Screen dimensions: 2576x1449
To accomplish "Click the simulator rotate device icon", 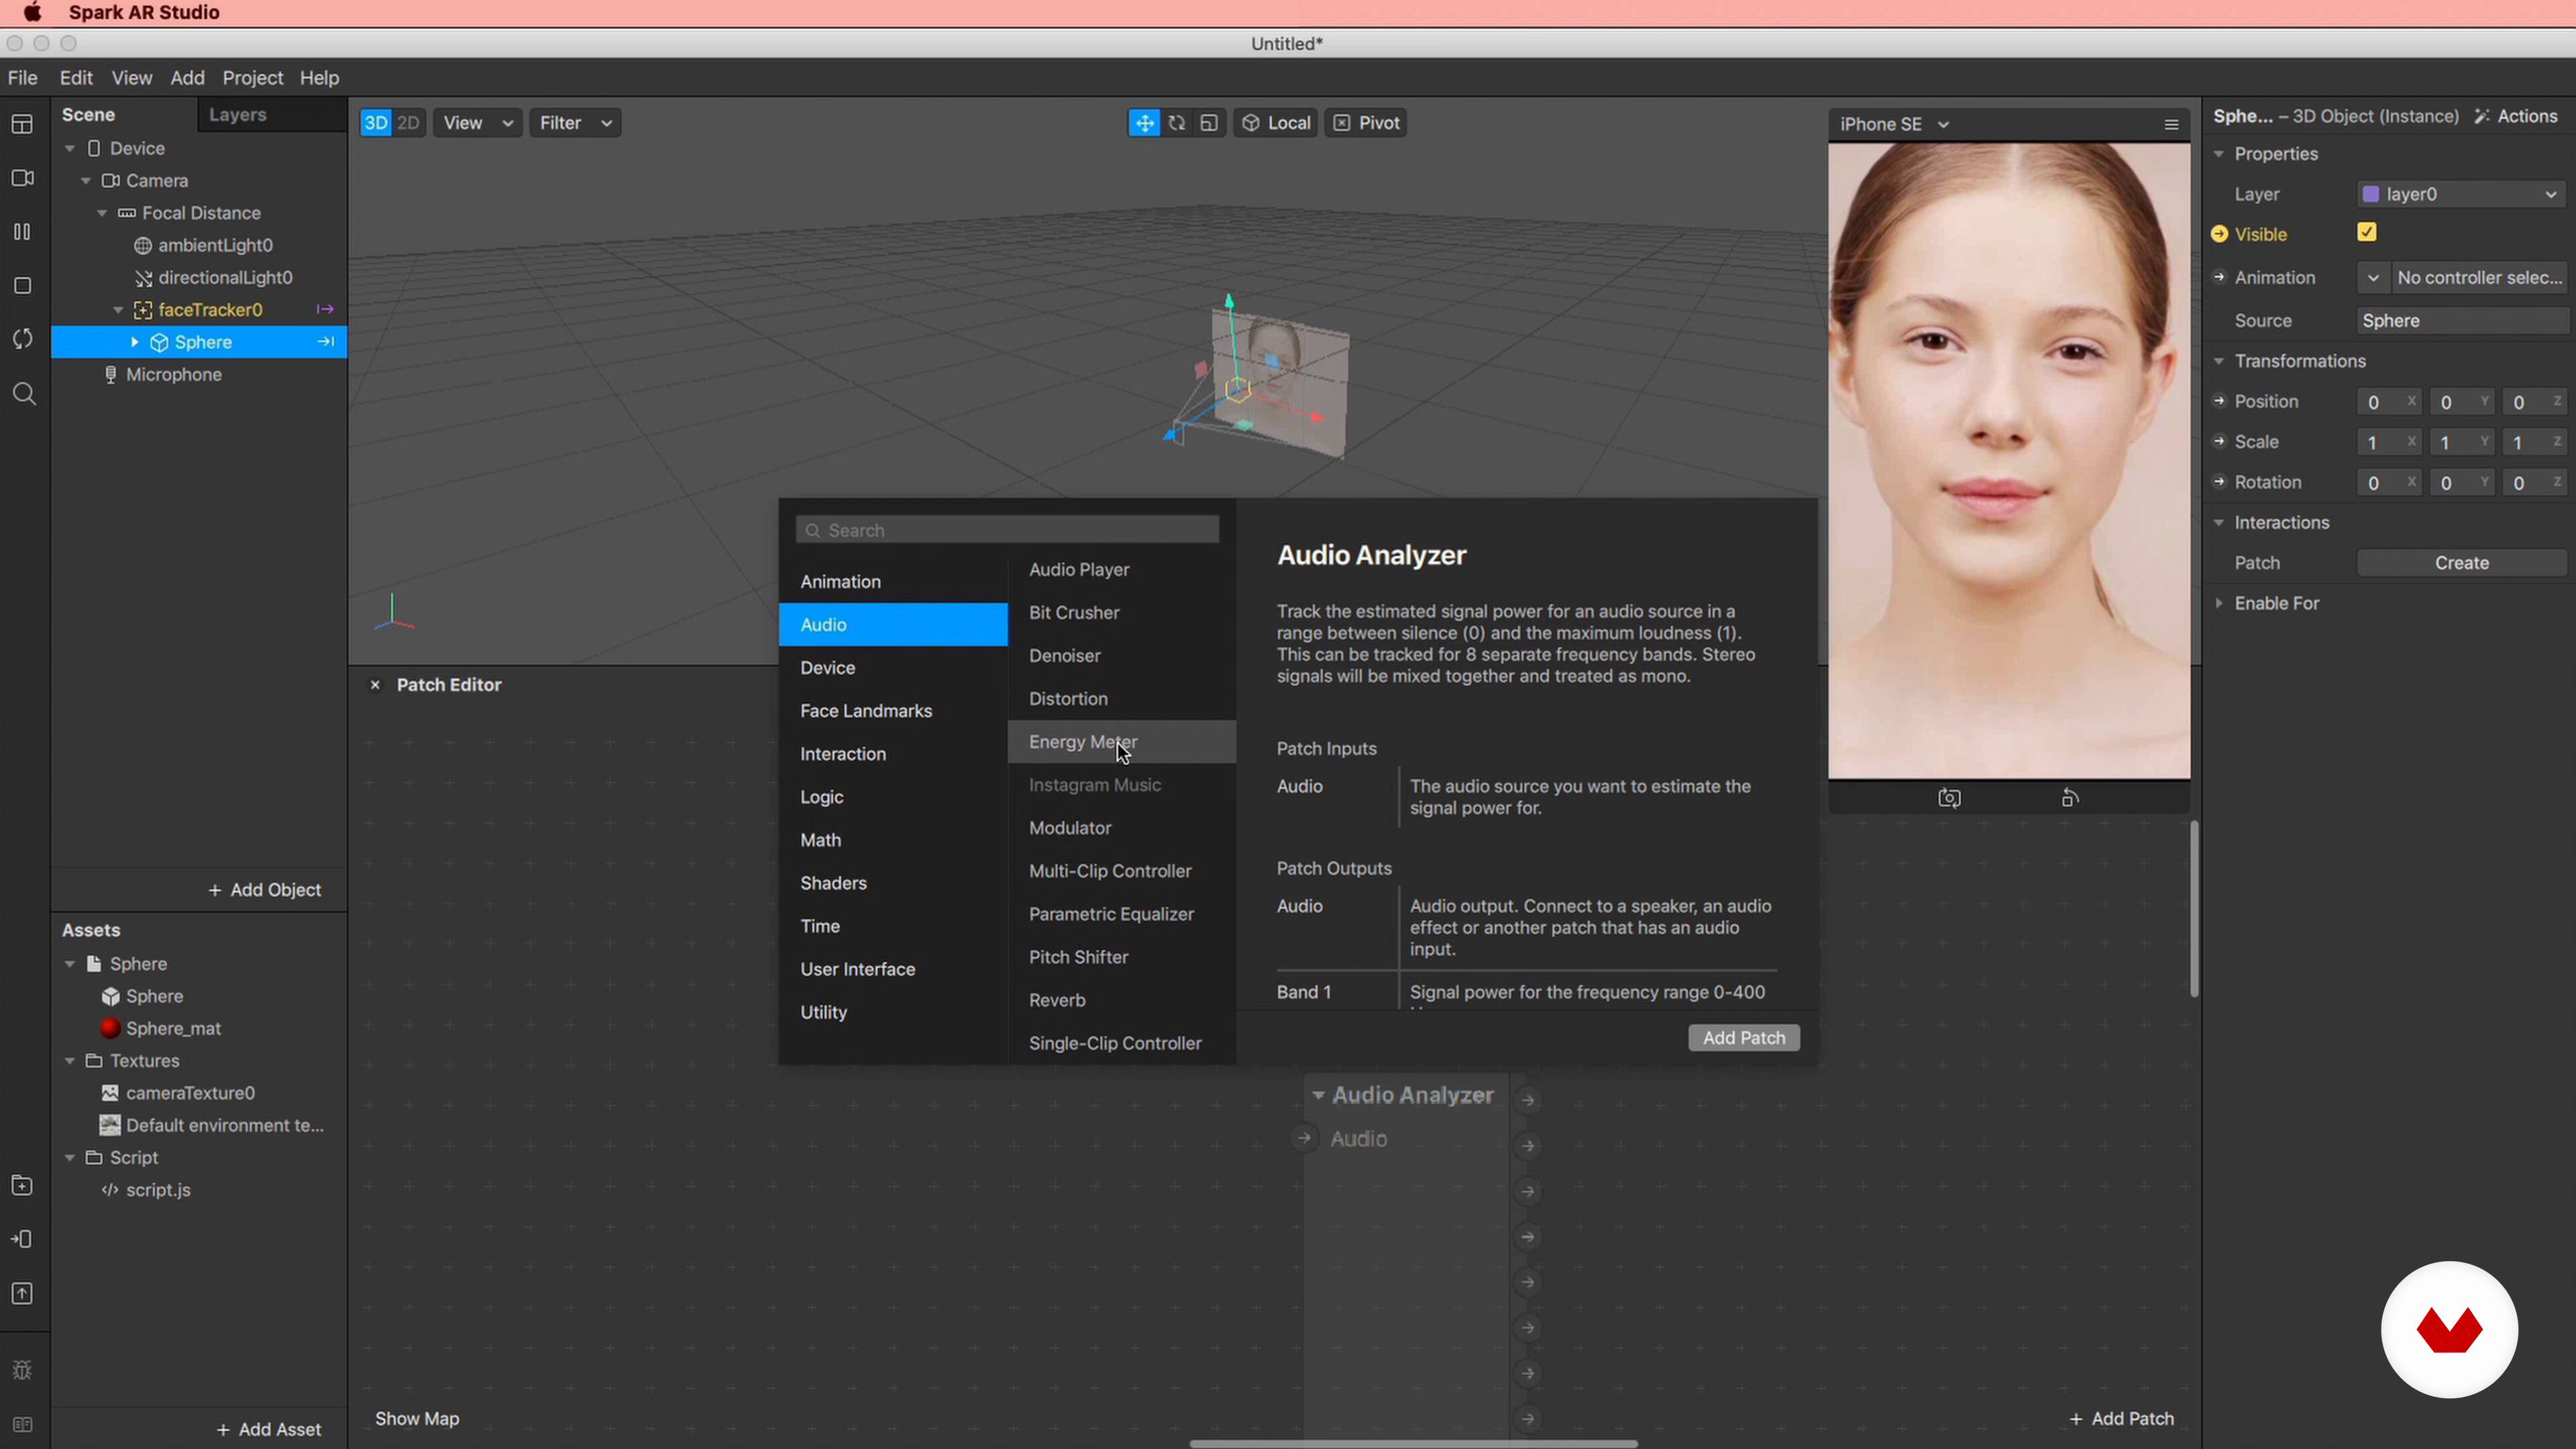I will pyautogui.click(x=2070, y=798).
